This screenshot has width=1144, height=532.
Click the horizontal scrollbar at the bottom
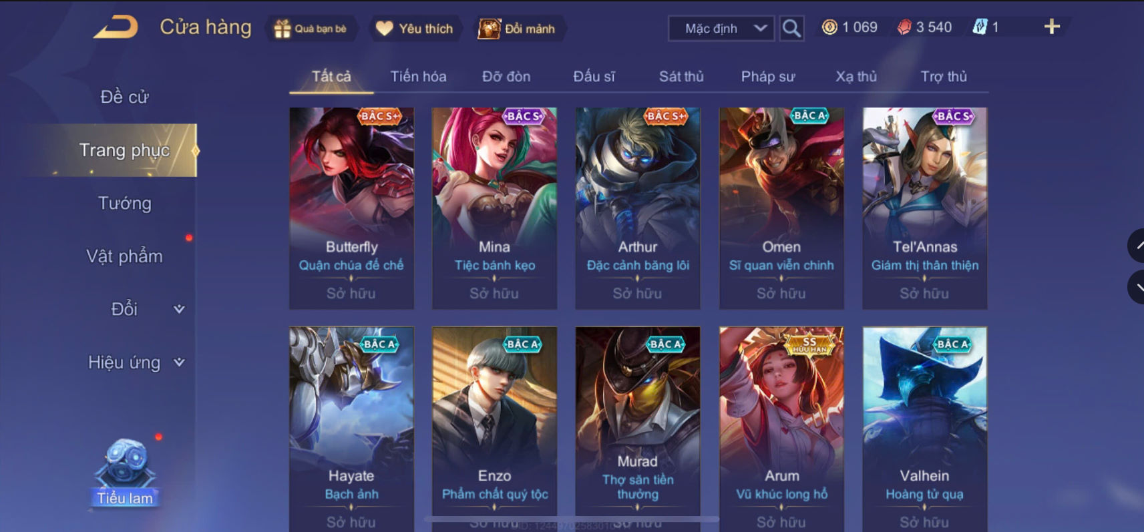(x=572, y=519)
